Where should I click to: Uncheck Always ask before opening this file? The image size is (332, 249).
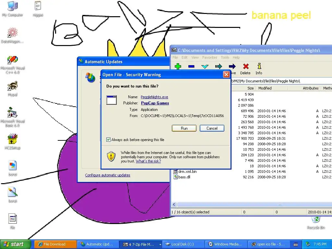click(108, 139)
